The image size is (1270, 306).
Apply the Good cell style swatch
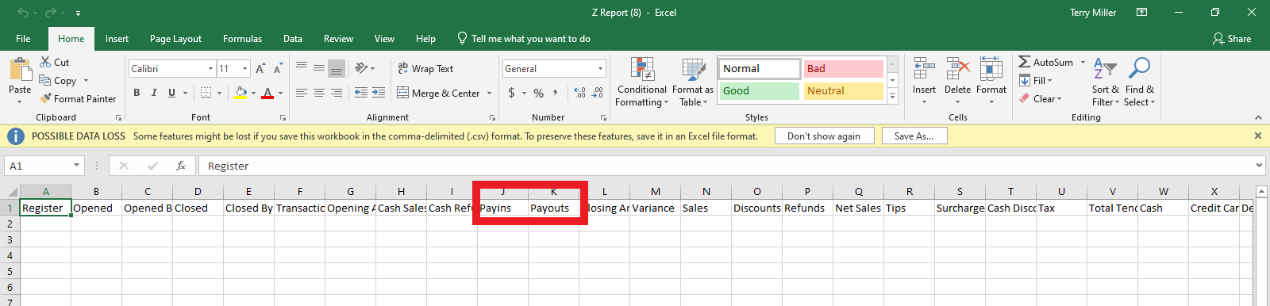tap(760, 91)
